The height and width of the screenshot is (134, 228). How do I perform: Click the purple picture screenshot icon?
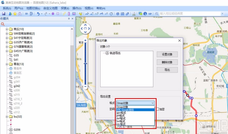tap(74, 14)
